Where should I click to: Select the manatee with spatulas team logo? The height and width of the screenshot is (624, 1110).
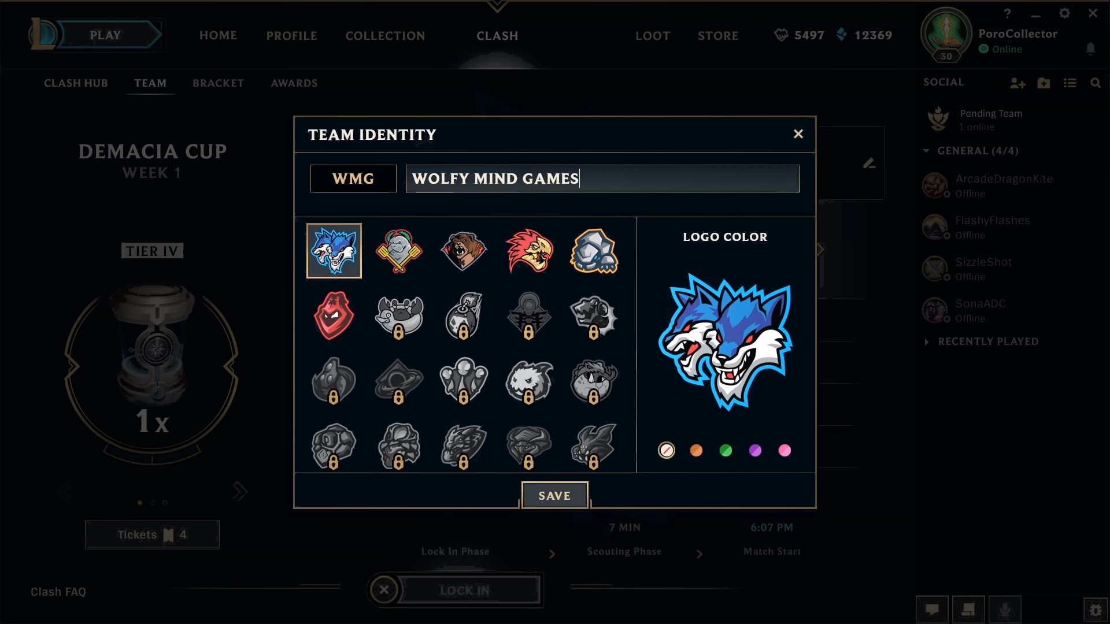click(399, 251)
